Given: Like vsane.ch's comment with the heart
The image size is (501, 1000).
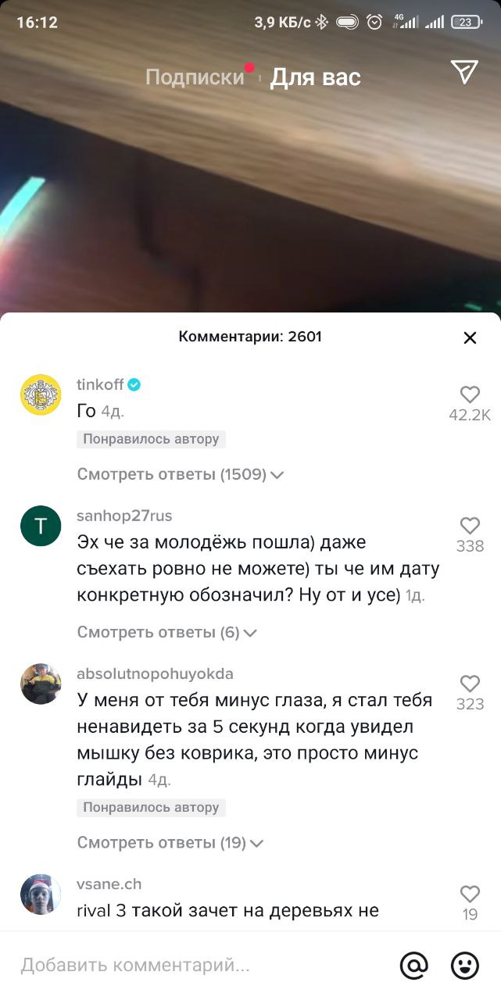Looking at the screenshot, I should (x=470, y=893).
